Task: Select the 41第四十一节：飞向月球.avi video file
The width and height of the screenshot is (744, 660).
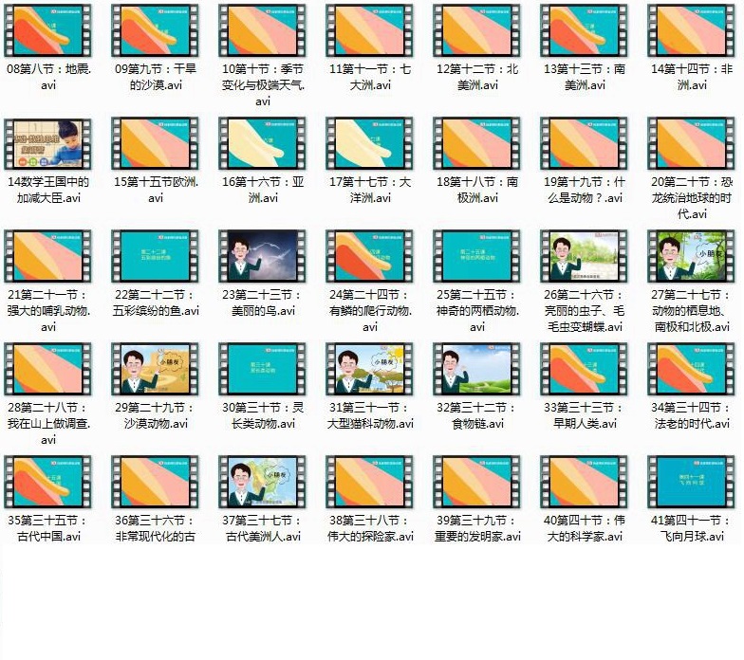Action: coord(692,482)
